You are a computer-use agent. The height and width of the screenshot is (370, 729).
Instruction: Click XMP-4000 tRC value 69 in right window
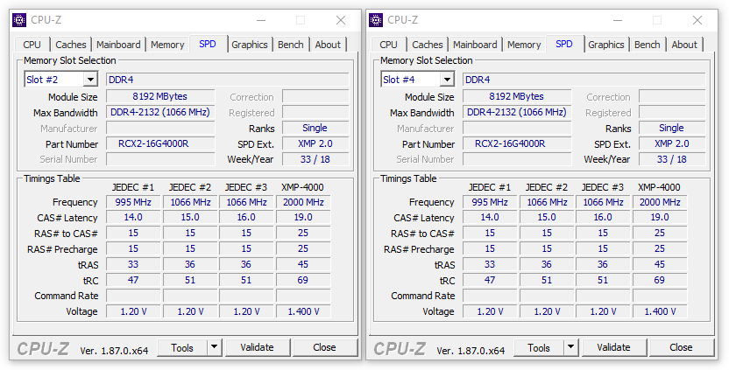[660, 281]
